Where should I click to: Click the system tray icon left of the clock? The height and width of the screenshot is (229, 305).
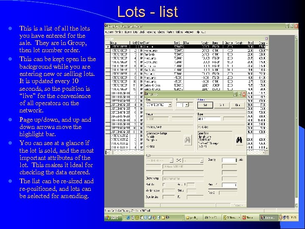pyautogui.click(x=288, y=218)
